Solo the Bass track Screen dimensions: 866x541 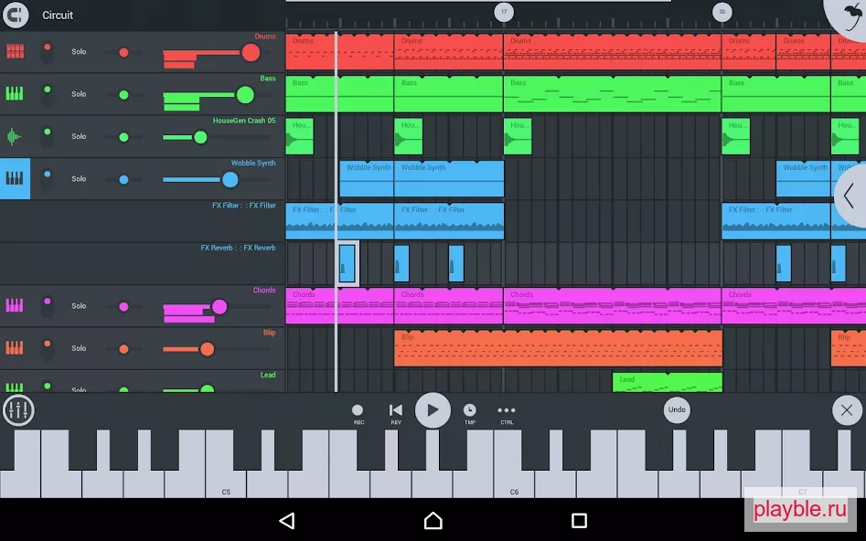pyautogui.click(x=79, y=94)
